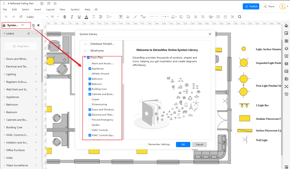The image size is (290, 169).
Task: Open the Symbol menu
Action: pos(75,10)
